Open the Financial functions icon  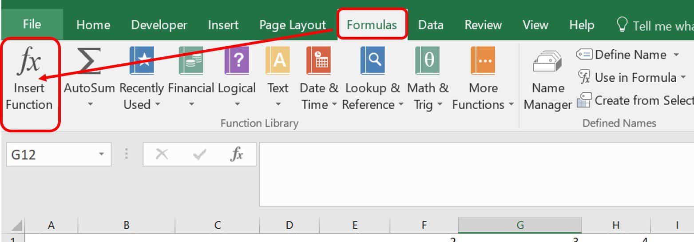click(191, 60)
